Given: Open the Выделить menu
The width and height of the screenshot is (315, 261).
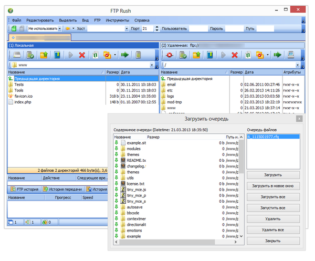Looking at the screenshot, I should (x=68, y=20).
